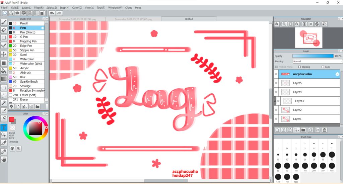Select the Eraser (Soft) brush
Image resolution: width=343 pixels, height=184 pixels.
(26, 95)
